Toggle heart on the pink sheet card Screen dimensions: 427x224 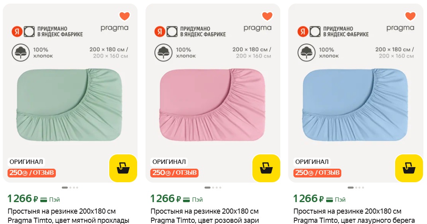pos(267,16)
